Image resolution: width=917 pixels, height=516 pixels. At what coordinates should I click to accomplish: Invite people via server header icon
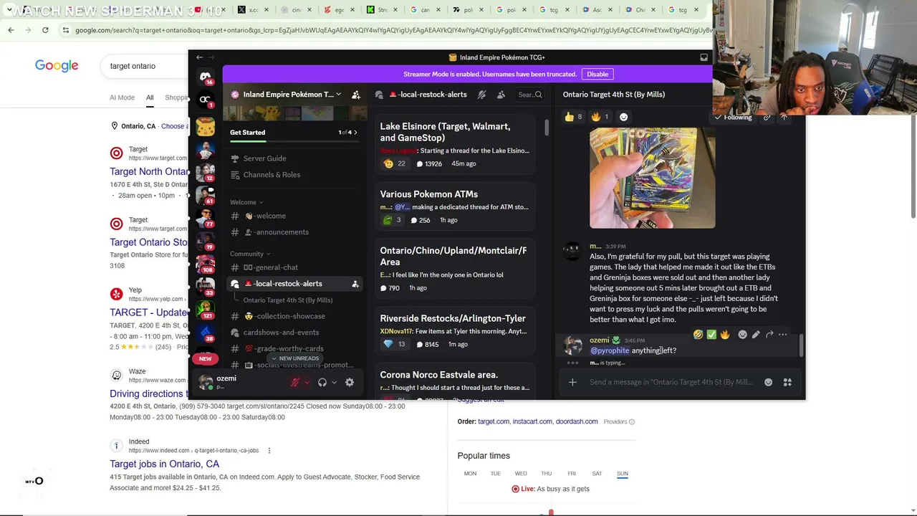click(355, 95)
